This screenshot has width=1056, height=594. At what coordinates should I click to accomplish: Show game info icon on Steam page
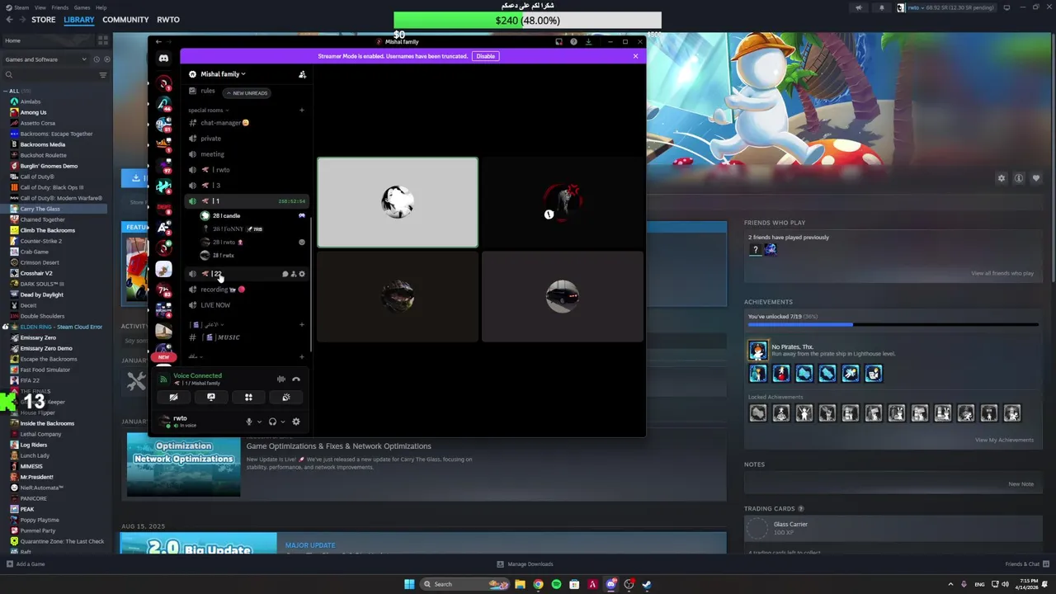click(x=1019, y=178)
